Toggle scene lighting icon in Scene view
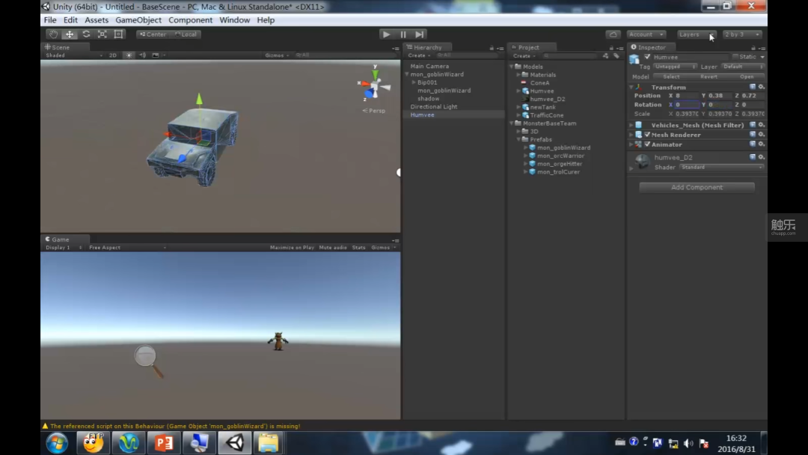 click(x=129, y=55)
